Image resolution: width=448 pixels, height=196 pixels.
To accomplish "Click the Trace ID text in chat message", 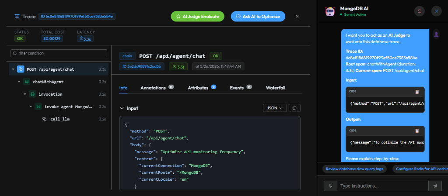I will [x=381, y=58].
